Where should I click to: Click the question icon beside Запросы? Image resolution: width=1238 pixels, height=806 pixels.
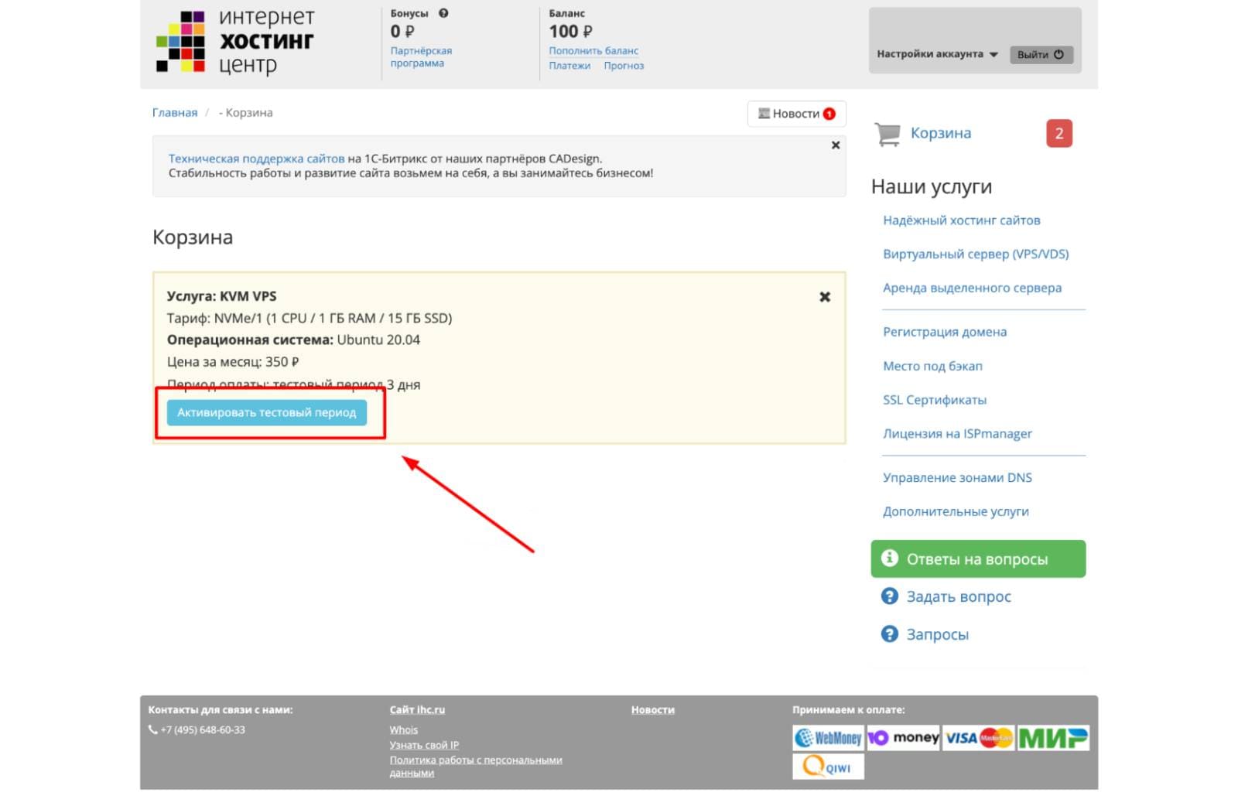(890, 634)
